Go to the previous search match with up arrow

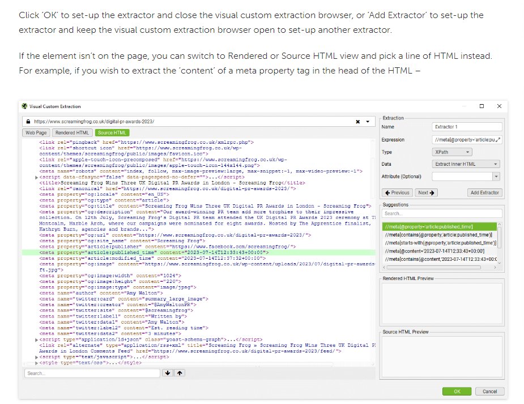coord(180,373)
